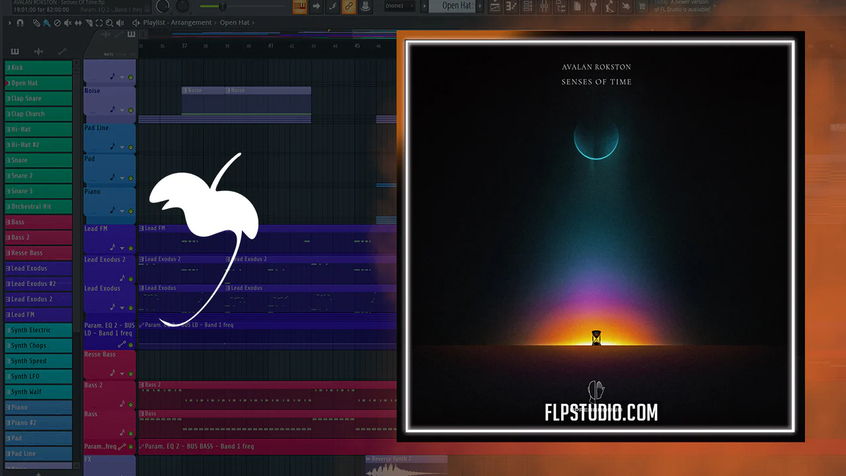The width and height of the screenshot is (846, 476).
Task: Select the playlist Draw pencil tool
Action: coord(37,22)
